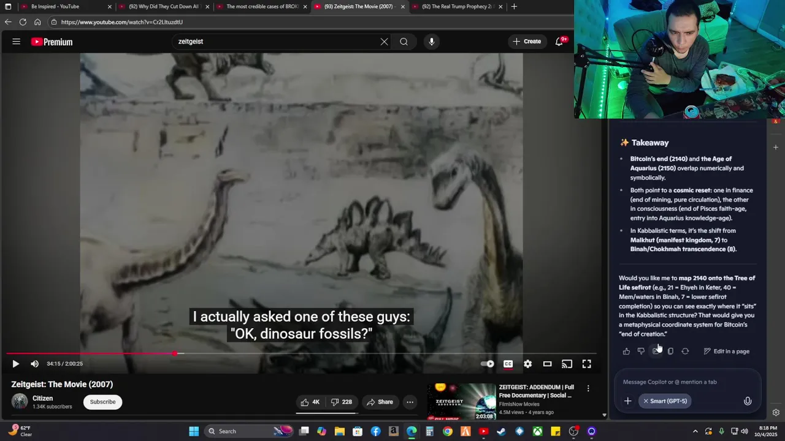This screenshot has width=785, height=441.
Task: Click the YouTube URL address bar
Action: tap(310, 22)
